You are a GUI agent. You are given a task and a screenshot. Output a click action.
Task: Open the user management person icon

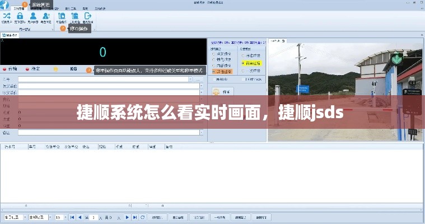pyautogui.click(x=34, y=17)
